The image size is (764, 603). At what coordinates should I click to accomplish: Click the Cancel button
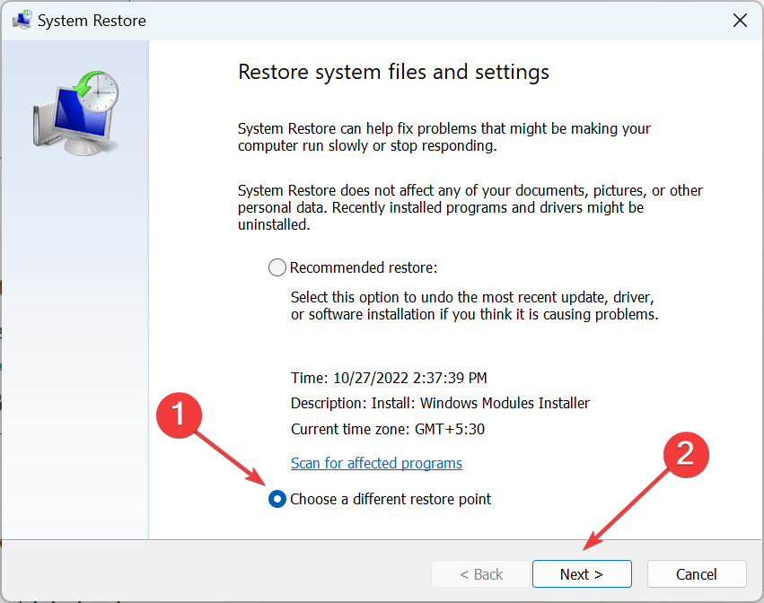click(x=697, y=573)
